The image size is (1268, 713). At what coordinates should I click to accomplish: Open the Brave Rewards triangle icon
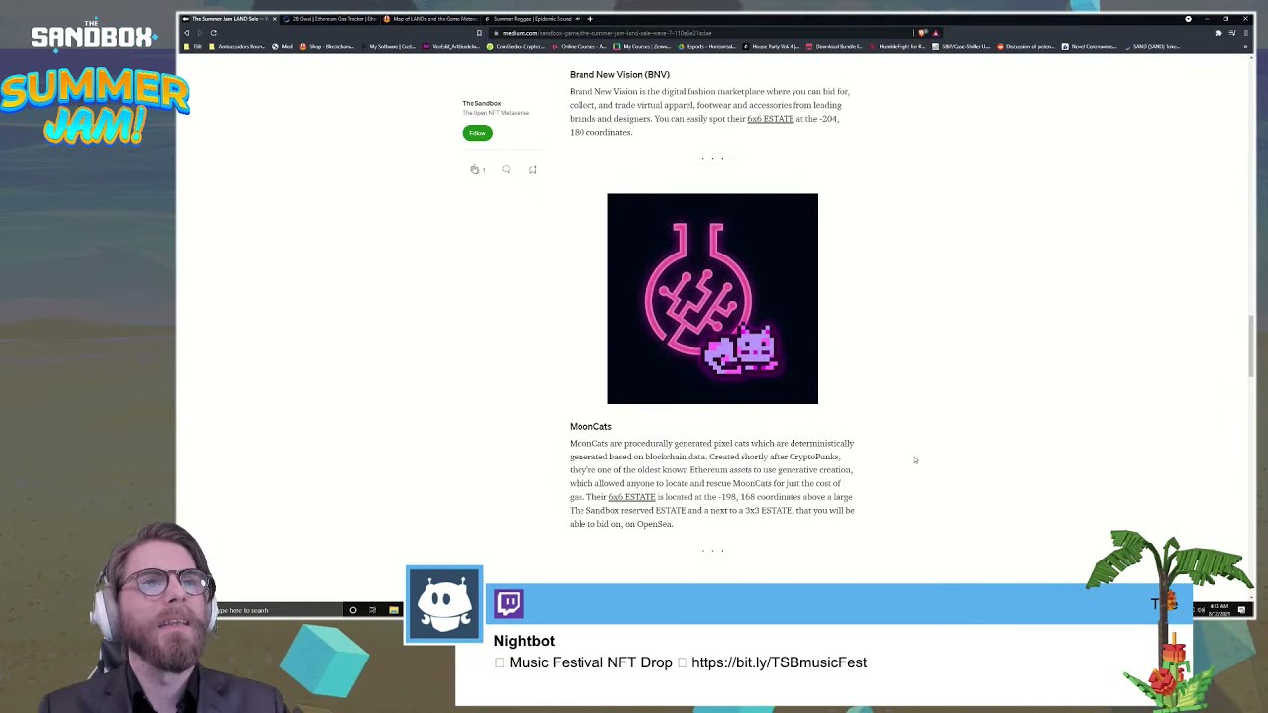(936, 33)
